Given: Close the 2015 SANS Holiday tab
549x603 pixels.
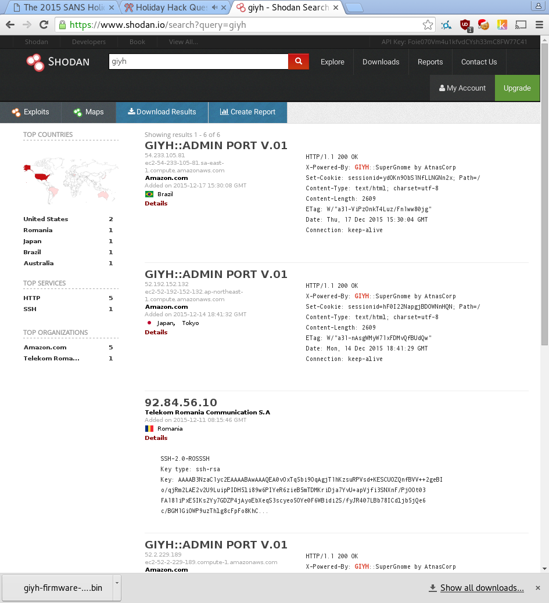Looking at the screenshot, I should pos(112,8).
